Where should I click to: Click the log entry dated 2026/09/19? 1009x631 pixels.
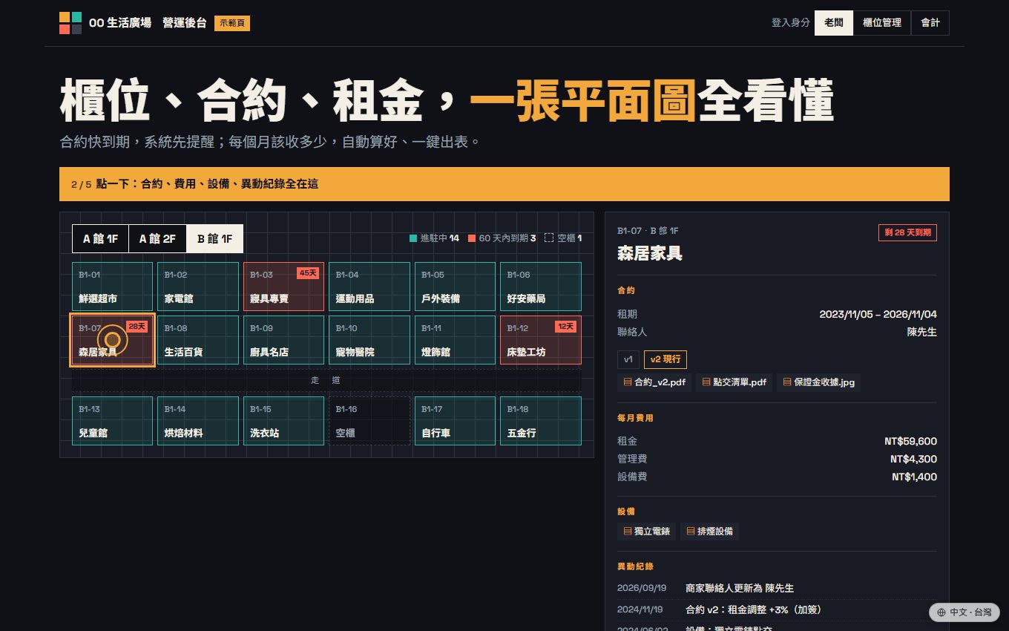coord(777,588)
